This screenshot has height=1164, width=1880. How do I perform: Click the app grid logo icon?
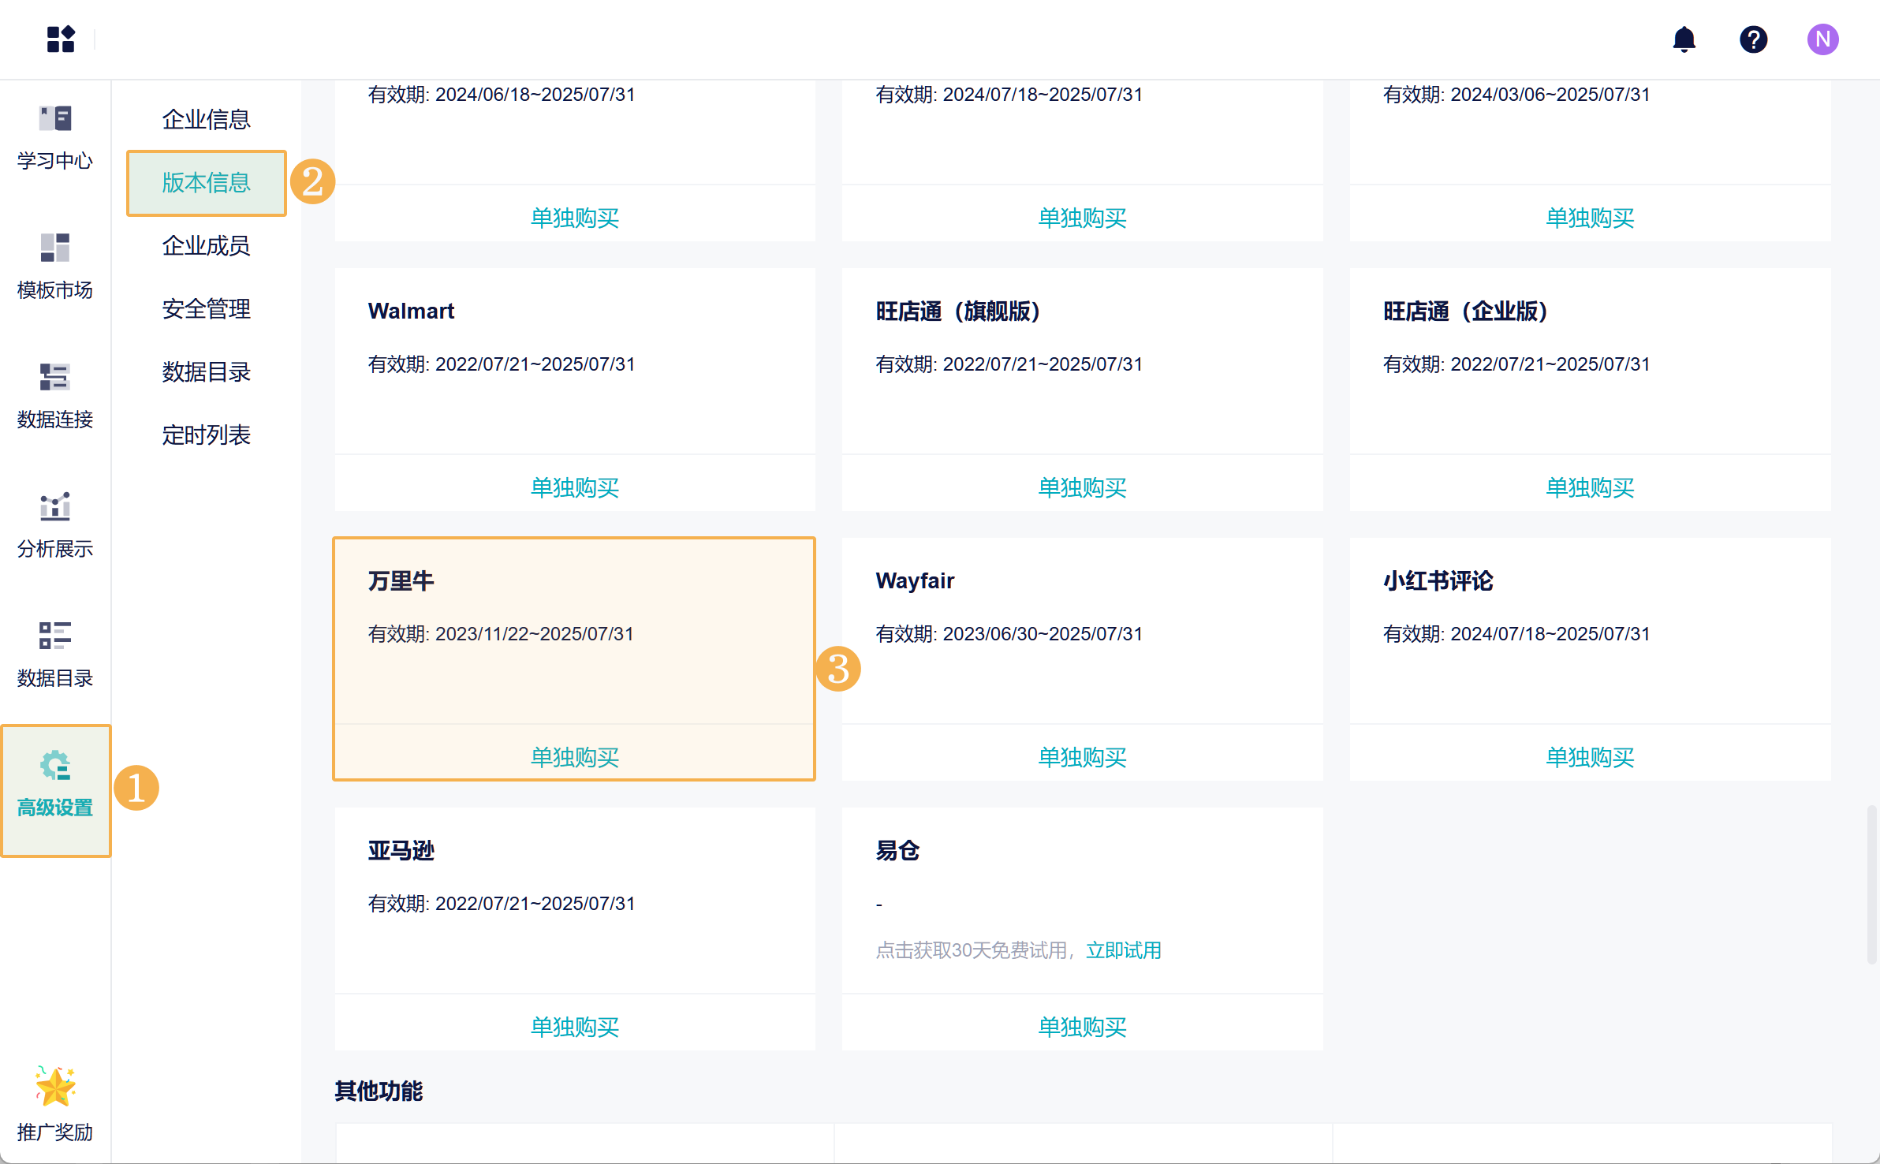click(60, 39)
